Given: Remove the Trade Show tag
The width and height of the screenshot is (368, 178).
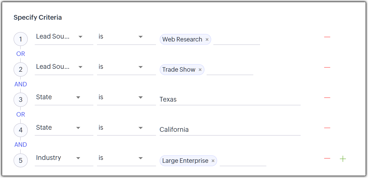Looking at the screenshot, I should click(x=200, y=70).
